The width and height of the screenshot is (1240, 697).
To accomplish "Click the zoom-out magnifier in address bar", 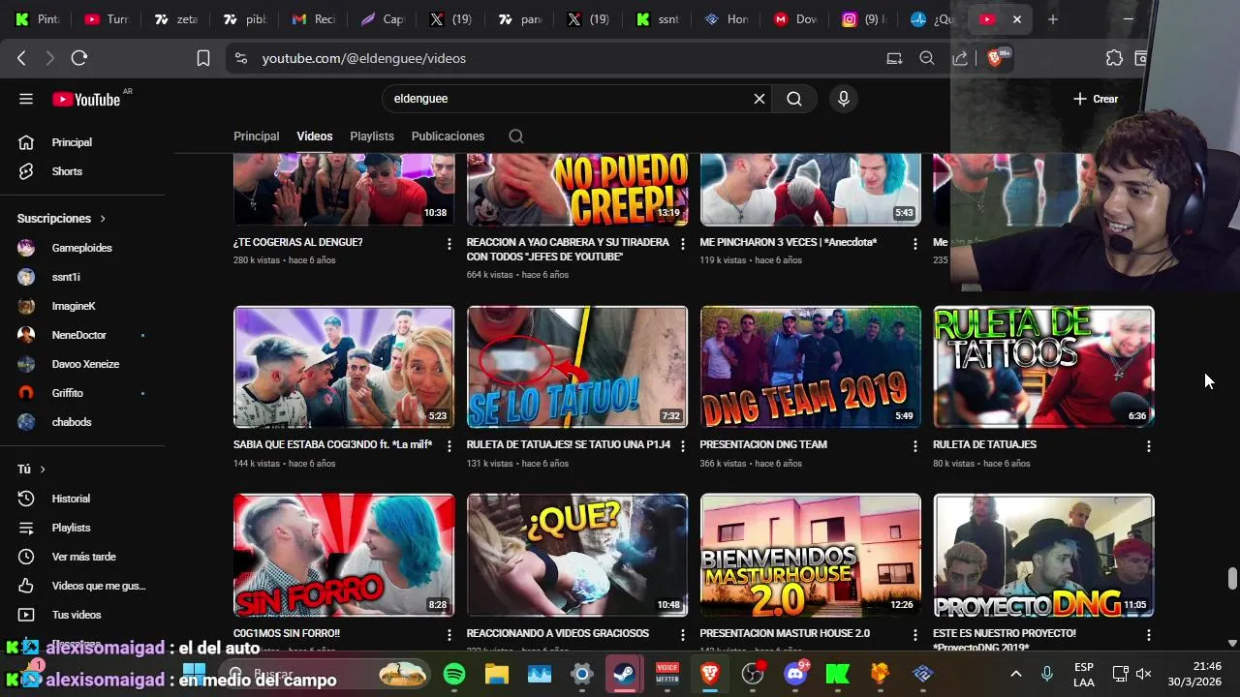I will click(x=927, y=58).
